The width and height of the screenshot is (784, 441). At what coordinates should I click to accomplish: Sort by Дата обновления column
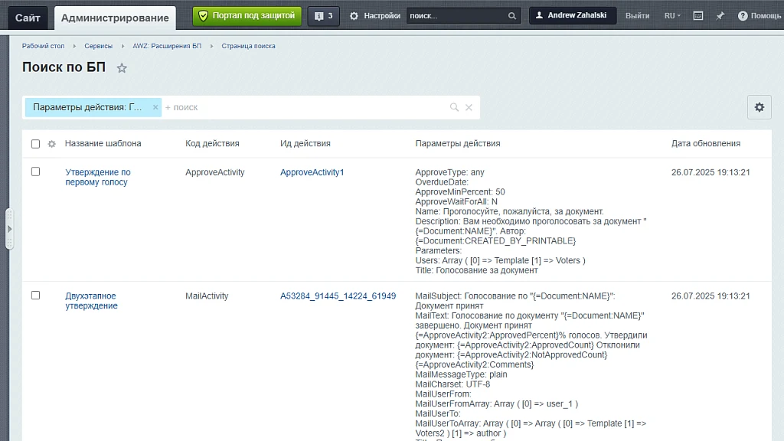pos(705,143)
